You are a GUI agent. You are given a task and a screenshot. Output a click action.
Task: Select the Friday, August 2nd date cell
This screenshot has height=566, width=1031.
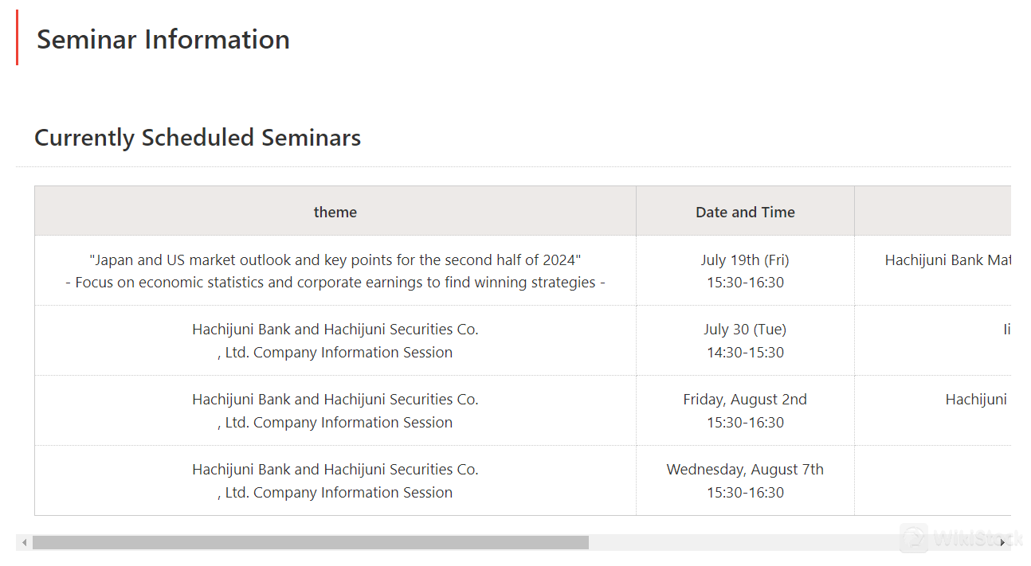[745, 411]
